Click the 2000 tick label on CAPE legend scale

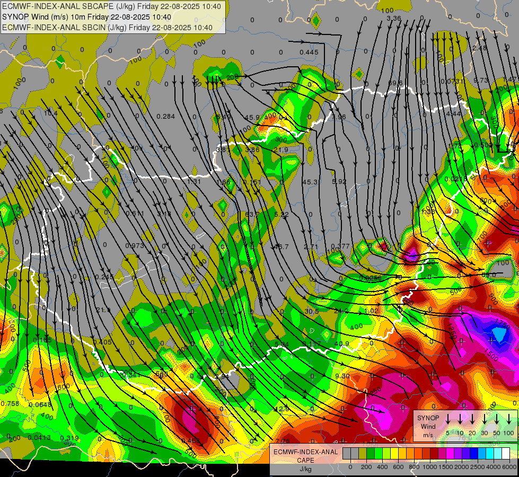click(x=461, y=467)
